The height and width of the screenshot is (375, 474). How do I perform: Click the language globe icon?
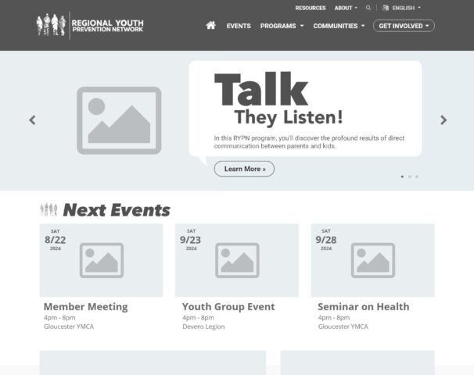coord(386,8)
